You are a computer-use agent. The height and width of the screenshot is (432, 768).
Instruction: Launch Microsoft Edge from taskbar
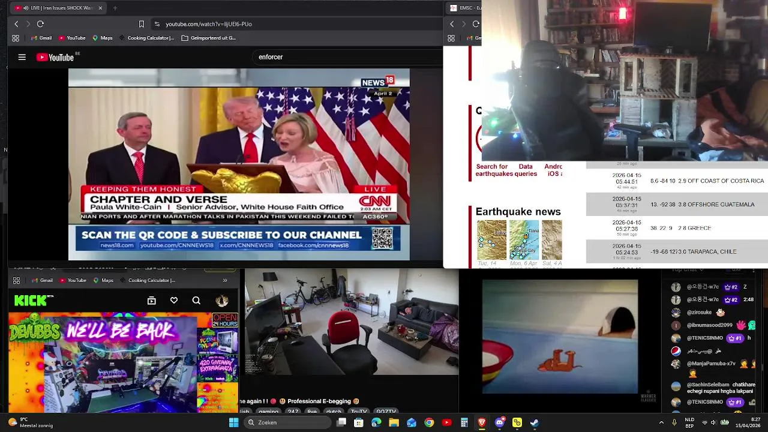pyautogui.click(x=376, y=422)
